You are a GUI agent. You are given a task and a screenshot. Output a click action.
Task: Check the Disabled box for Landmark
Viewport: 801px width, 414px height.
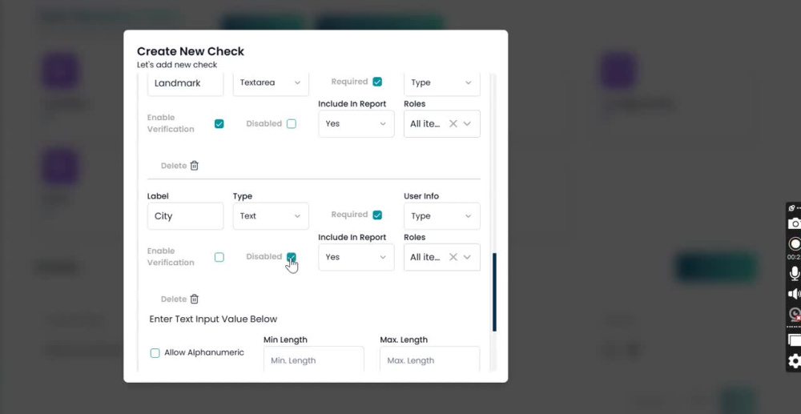(x=292, y=123)
